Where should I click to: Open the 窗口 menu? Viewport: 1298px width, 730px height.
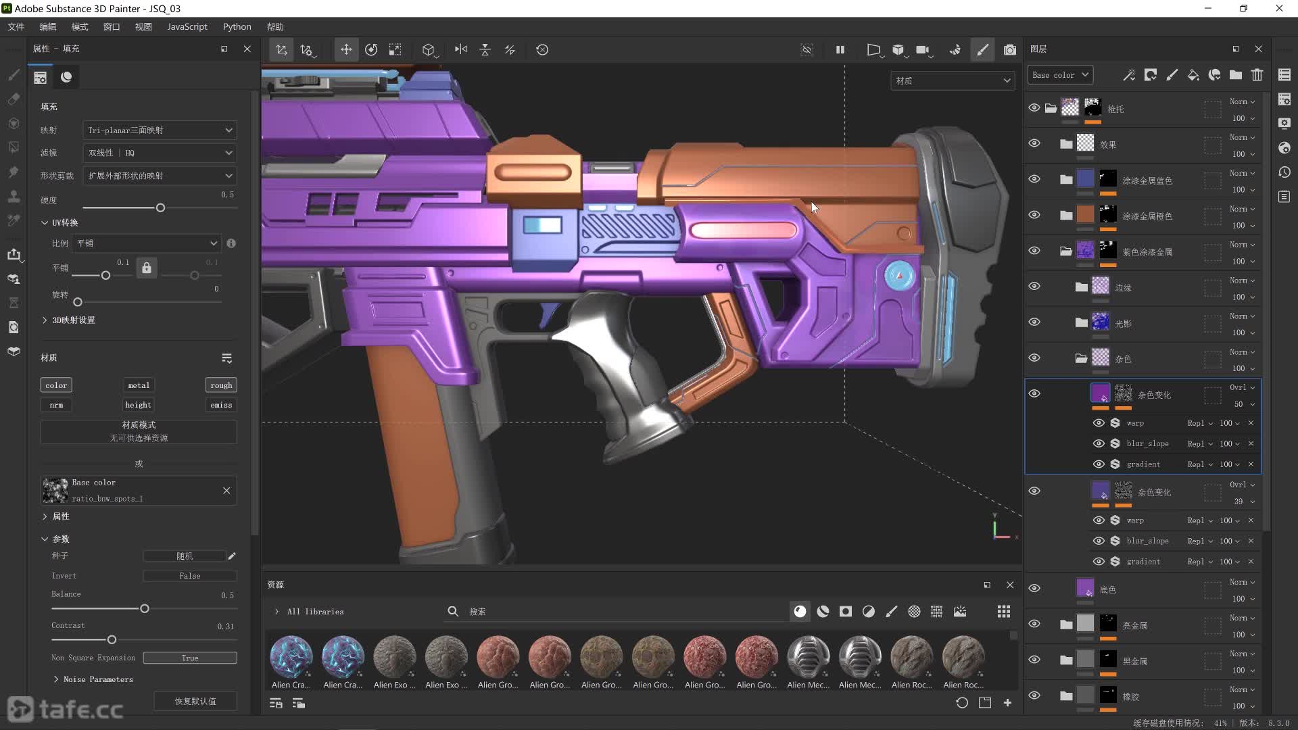click(x=112, y=26)
